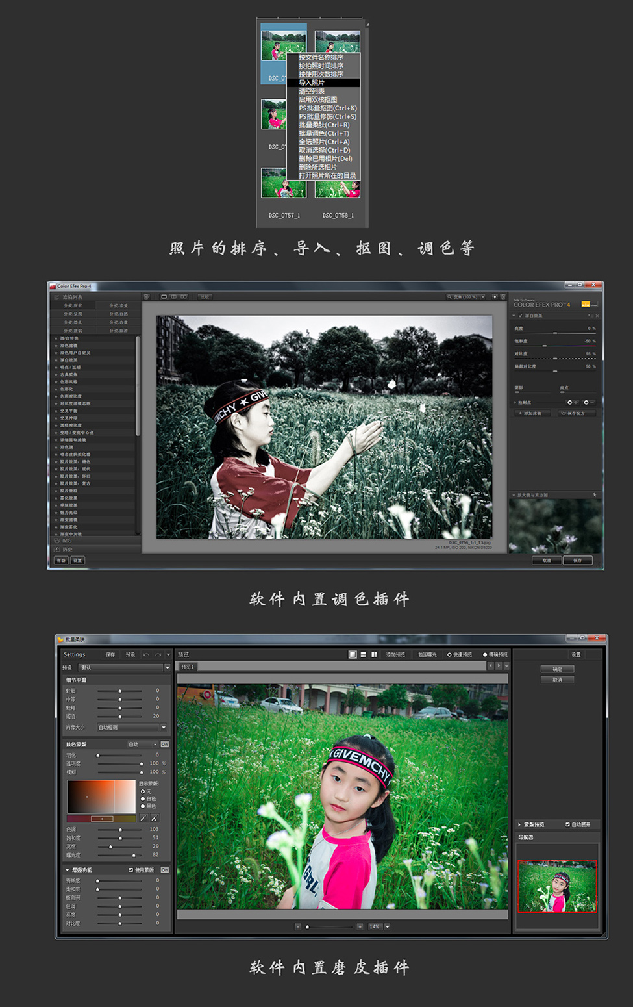Adjust the 对比度 slider in Color Efex right panel
Viewport: 633px width, 1007px height.
(x=556, y=359)
